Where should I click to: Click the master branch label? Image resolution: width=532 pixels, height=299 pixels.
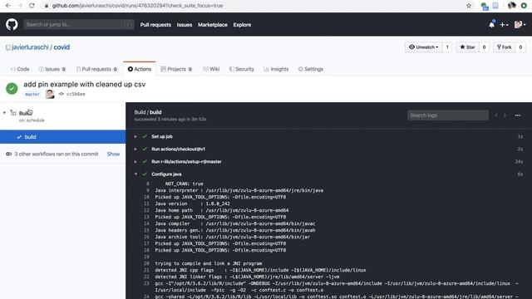click(32, 94)
